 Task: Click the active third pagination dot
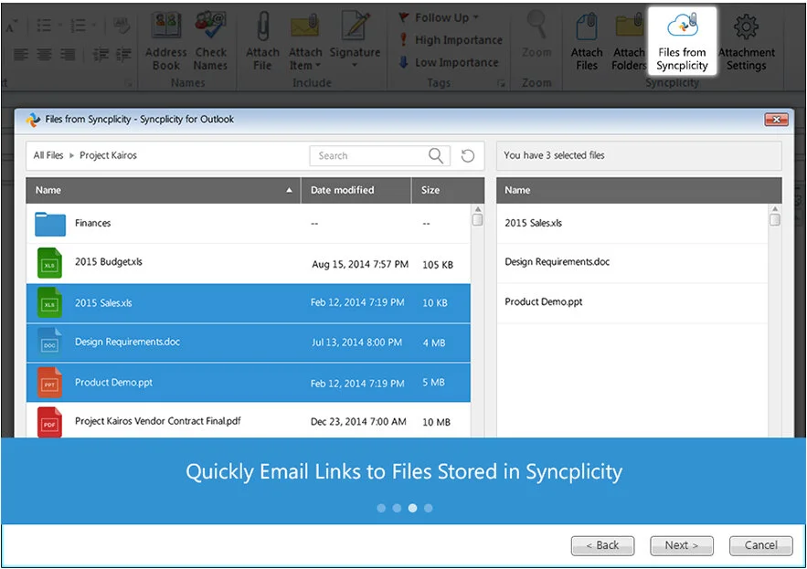[412, 509]
